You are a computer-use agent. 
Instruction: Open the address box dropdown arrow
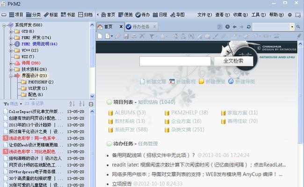coord(292,27)
